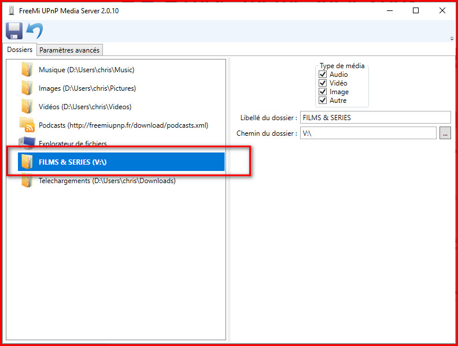The width and height of the screenshot is (458, 346).
Task: Select Vidéos (D:\Users\chris\Videos) entry
Action: point(85,106)
